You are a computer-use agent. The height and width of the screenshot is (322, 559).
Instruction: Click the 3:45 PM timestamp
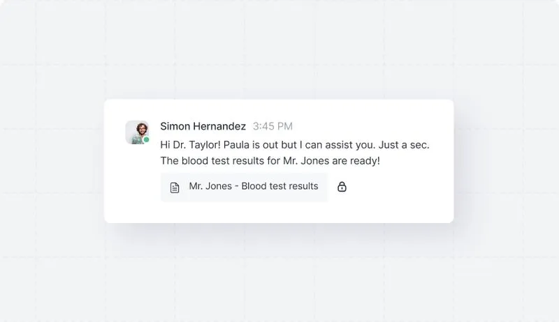[273, 126]
